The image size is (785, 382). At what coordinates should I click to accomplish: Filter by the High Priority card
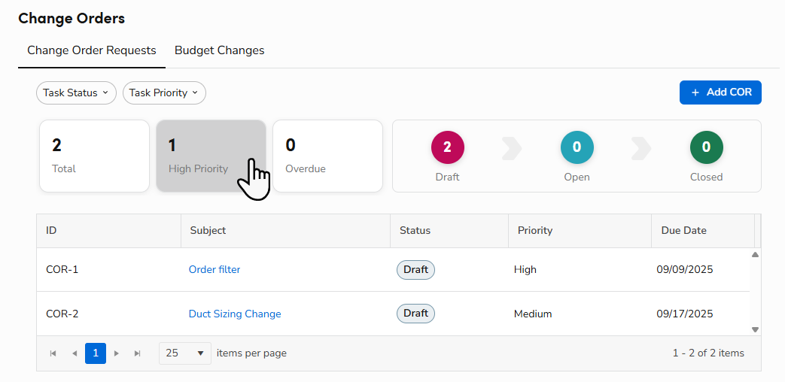pyautogui.click(x=211, y=156)
